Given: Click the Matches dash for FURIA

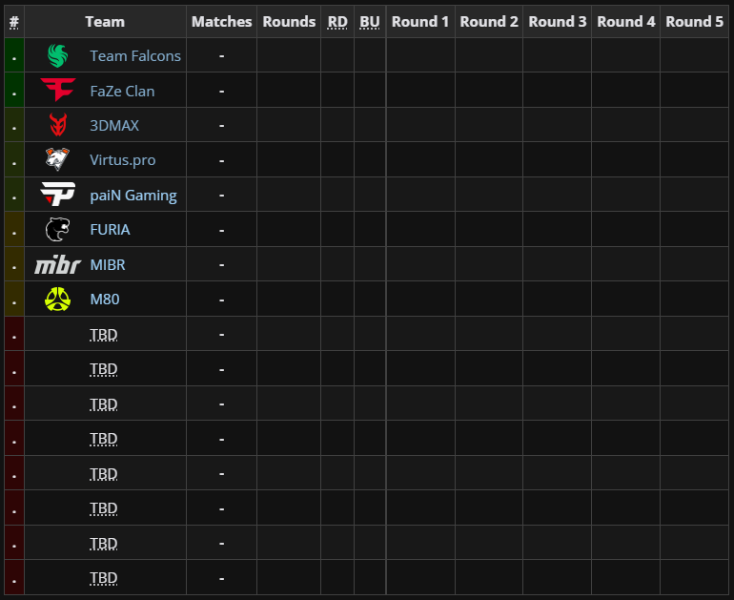Looking at the screenshot, I should 221,230.
